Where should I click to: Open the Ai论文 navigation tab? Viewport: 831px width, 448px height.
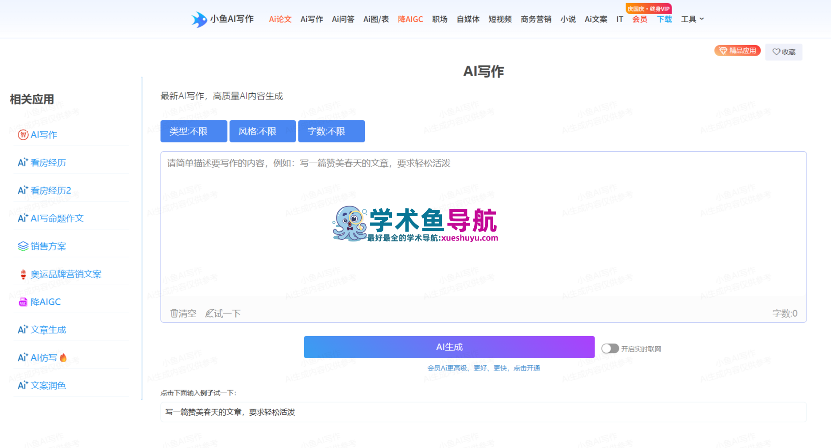click(280, 19)
